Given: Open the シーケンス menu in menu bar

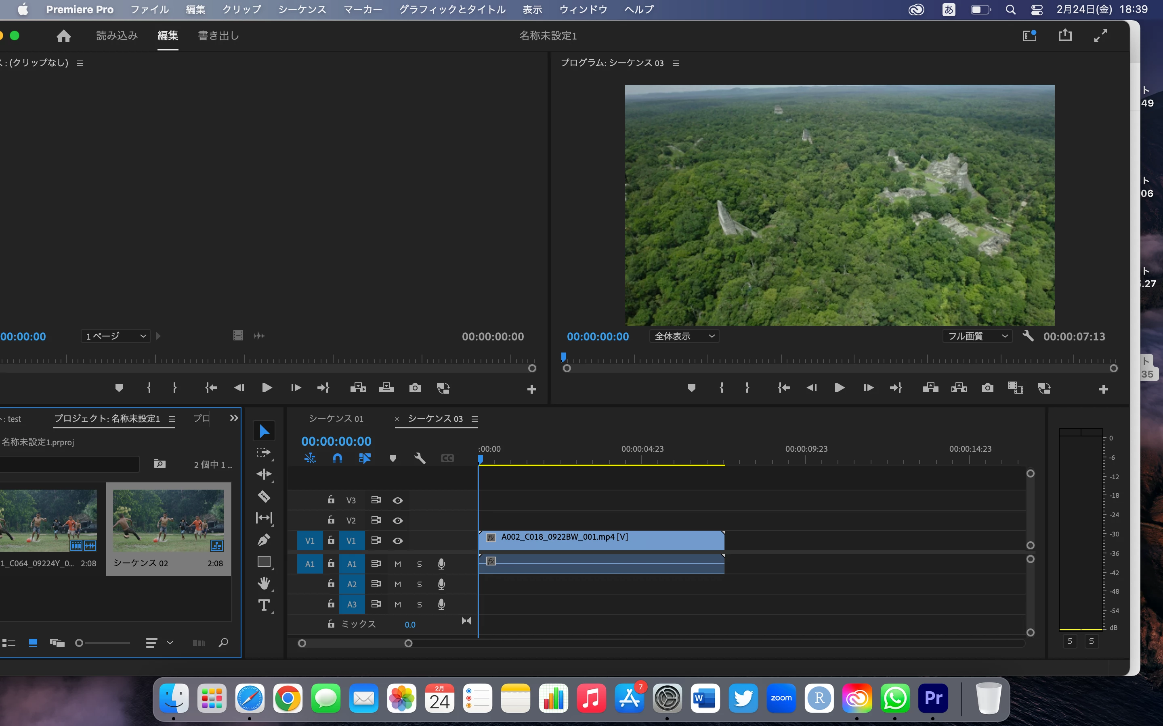Looking at the screenshot, I should tap(302, 10).
